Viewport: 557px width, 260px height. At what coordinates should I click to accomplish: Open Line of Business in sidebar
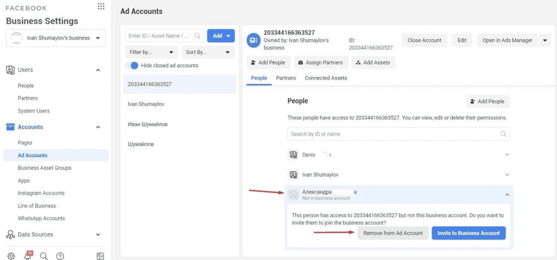pyautogui.click(x=37, y=206)
